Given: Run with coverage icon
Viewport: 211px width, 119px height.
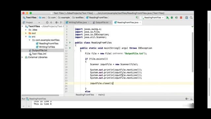Looking at the screenshot, I should [176, 18].
